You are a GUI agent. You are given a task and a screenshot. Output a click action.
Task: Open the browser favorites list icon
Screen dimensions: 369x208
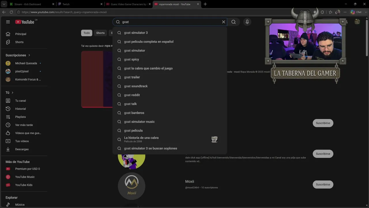coord(330,12)
